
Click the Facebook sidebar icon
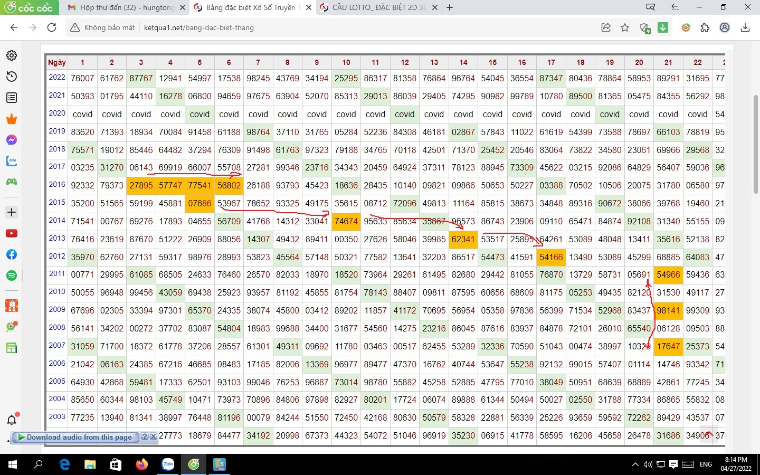(x=12, y=254)
